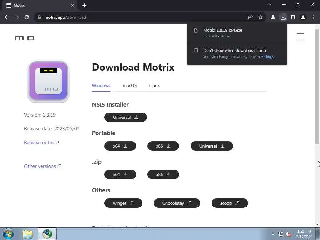The height and width of the screenshot is (240, 320).
Task: Open the hamburger navigation menu
Action: coord(300,37)
